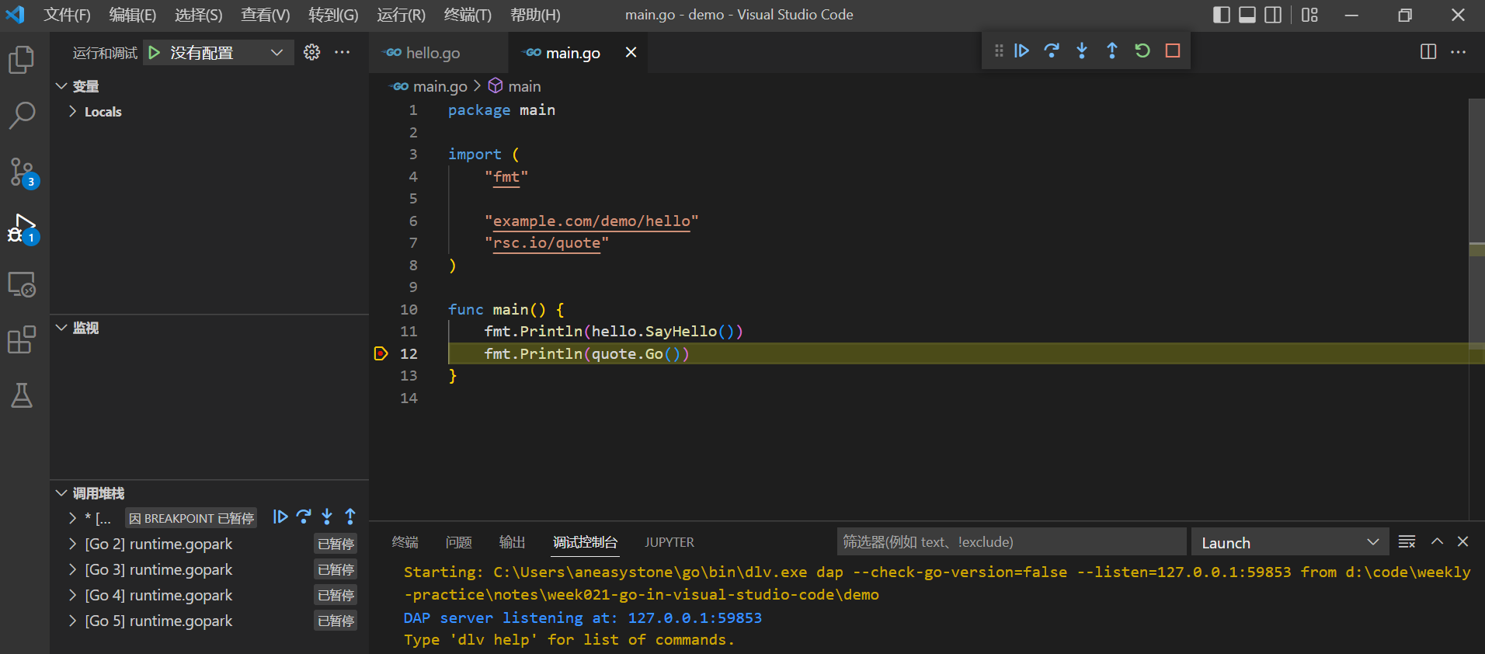Open the Search view in activity bar
The image size is (1485, 654).
coord(22,116)
